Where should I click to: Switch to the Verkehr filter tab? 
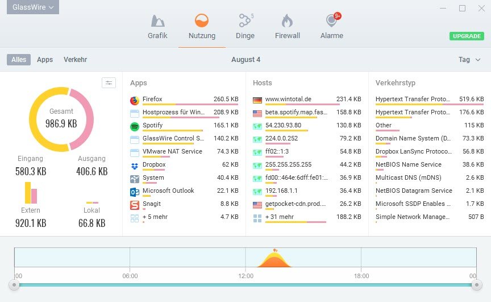tap(75, 60)
